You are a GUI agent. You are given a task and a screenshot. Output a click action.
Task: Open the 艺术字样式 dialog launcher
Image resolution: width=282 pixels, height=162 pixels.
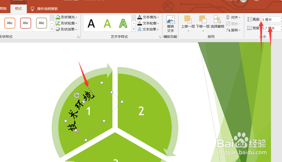point(160,37)
